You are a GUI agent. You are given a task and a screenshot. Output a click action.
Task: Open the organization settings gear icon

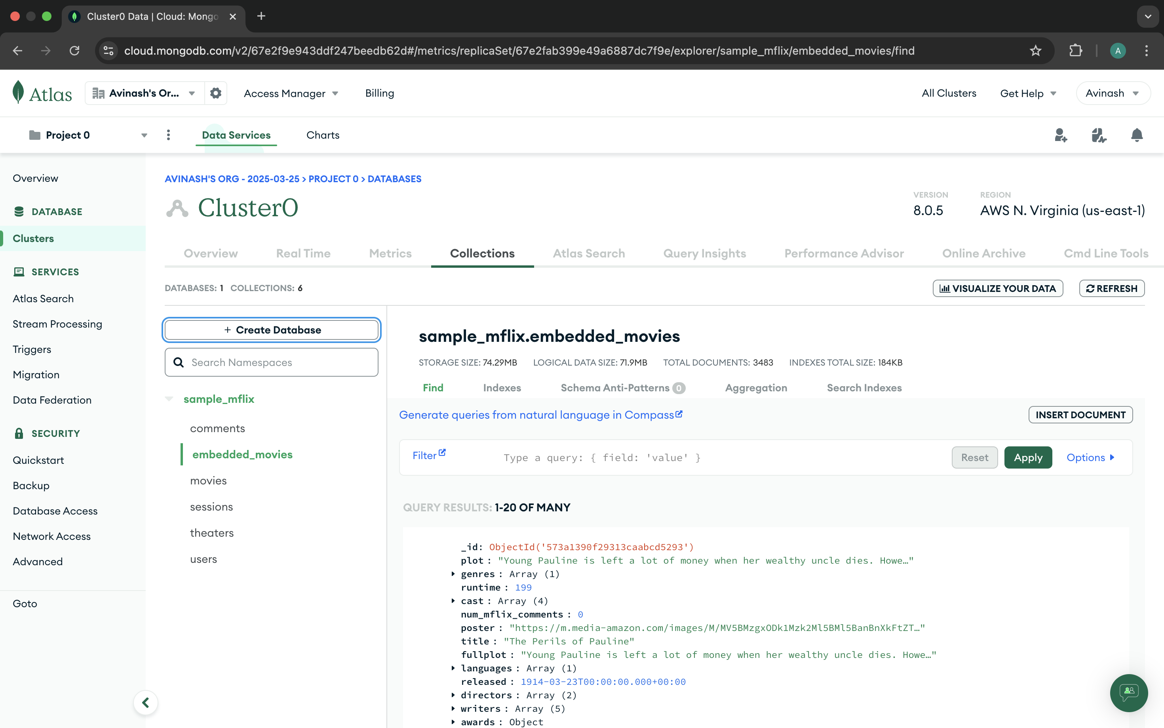click(215, 93)
